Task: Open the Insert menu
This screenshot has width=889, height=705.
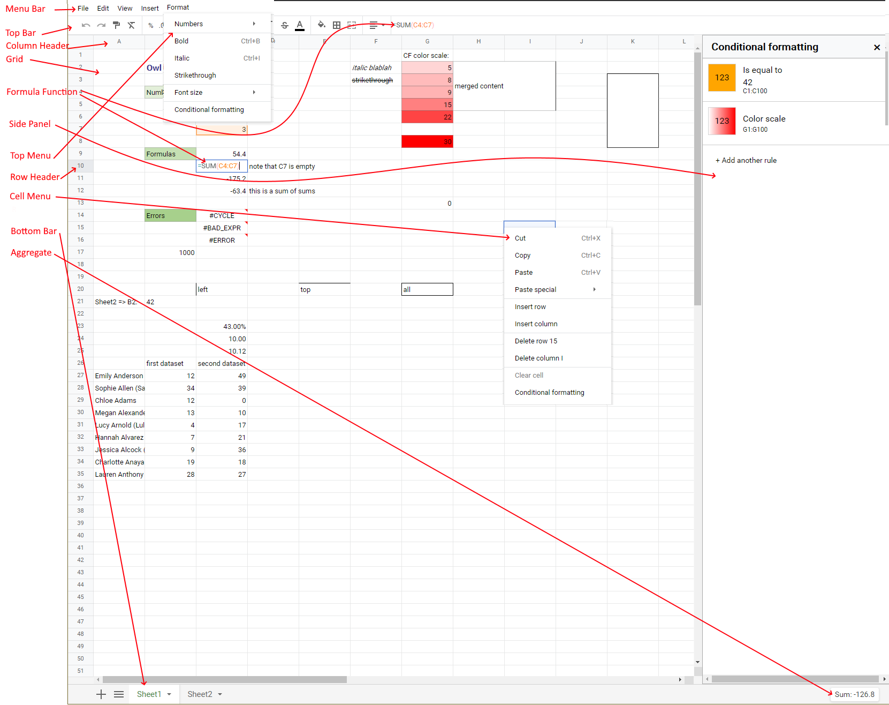Action: click(150, 8)
